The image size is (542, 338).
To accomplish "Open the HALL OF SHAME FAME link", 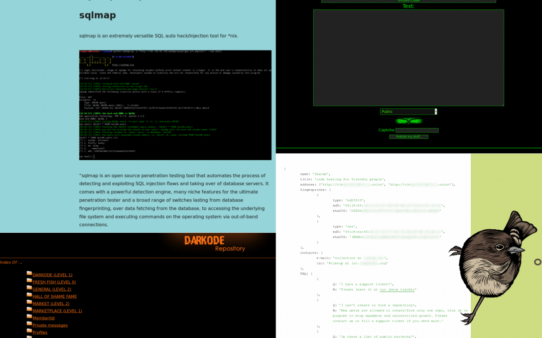I will pos(55,296).
